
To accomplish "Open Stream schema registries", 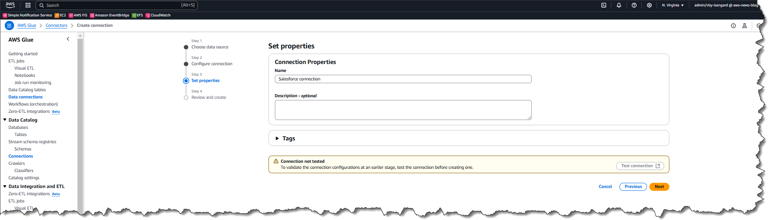I will (32, 142).
